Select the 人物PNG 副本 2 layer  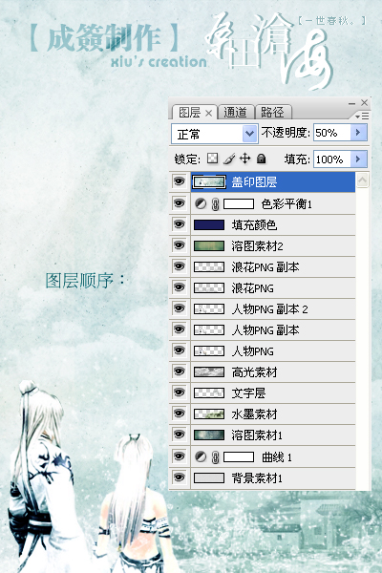pyautogui.click(x=273, y=309)
